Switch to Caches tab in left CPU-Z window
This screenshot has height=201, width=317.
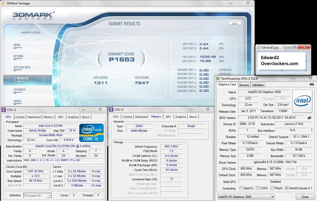tap(20, 117)
